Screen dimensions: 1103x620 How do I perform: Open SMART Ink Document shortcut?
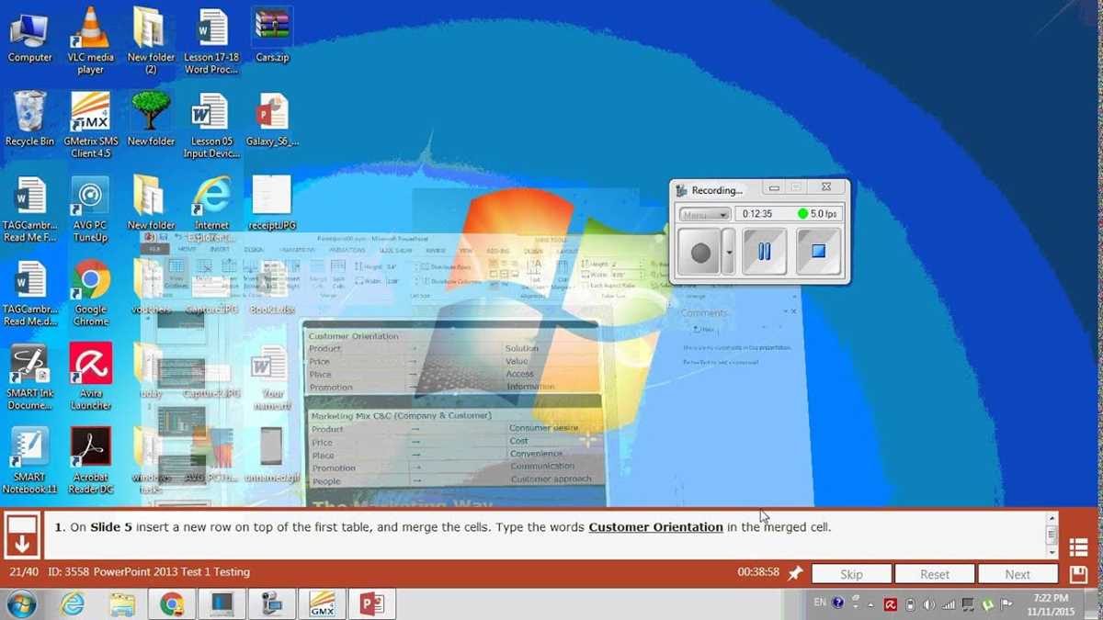tap(29, 377)
